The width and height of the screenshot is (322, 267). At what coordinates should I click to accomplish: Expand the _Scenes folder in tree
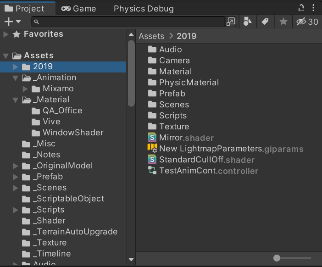(x=16, y=188)
